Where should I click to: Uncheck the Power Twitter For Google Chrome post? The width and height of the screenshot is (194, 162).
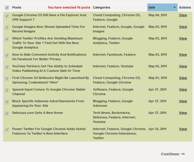pos(7,130)
